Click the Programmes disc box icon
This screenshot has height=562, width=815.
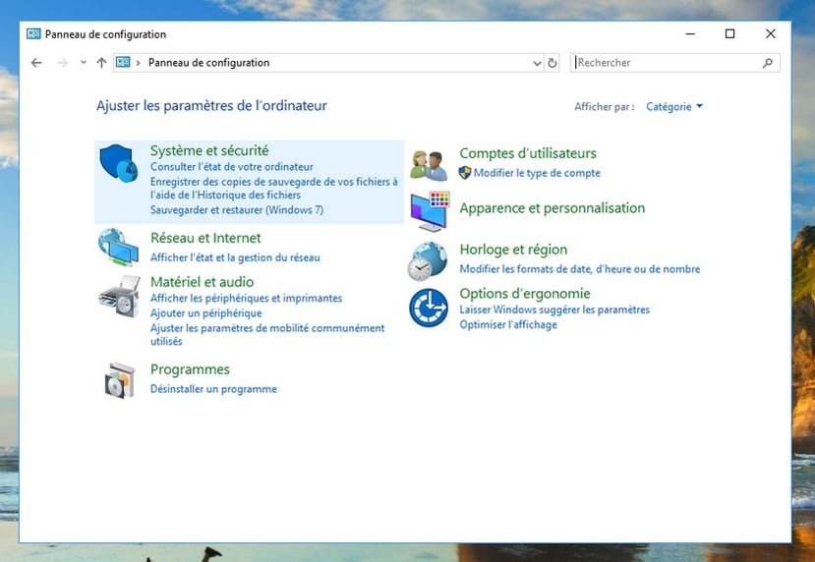click(x=120, y=381)
